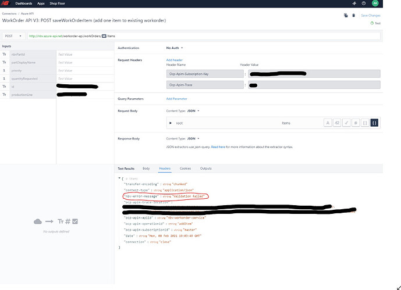The width and height of the screenshot is (401, 290).
Task: Open the activity pulse icon in top bar
Action: click(354, 3)
